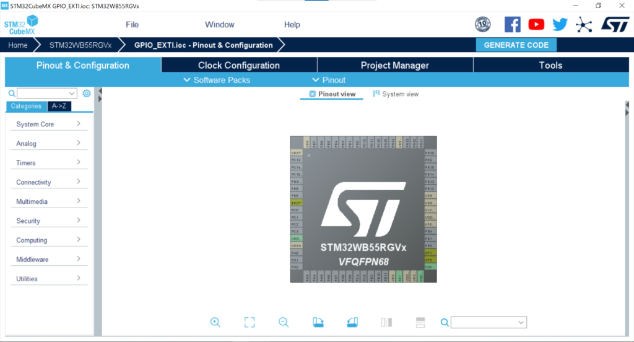The image size is (634, 342).
Task: Zoom in on the chip pinout
Action: coord(215,322)
